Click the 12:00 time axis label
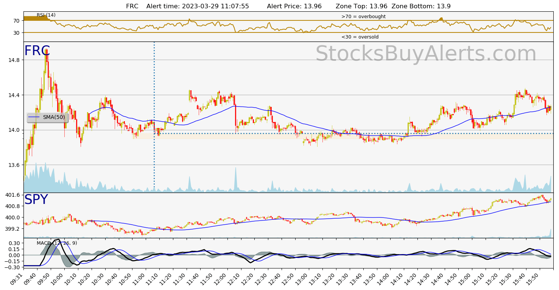This screenshot has width=559, height=290. click(220, 279)
